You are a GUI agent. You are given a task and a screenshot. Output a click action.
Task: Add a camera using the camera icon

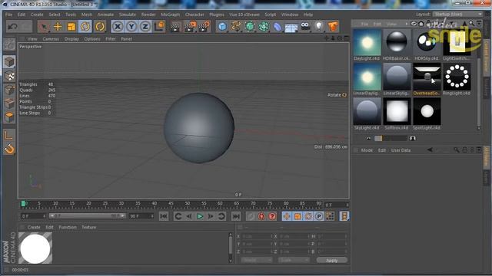coord(305,27)
